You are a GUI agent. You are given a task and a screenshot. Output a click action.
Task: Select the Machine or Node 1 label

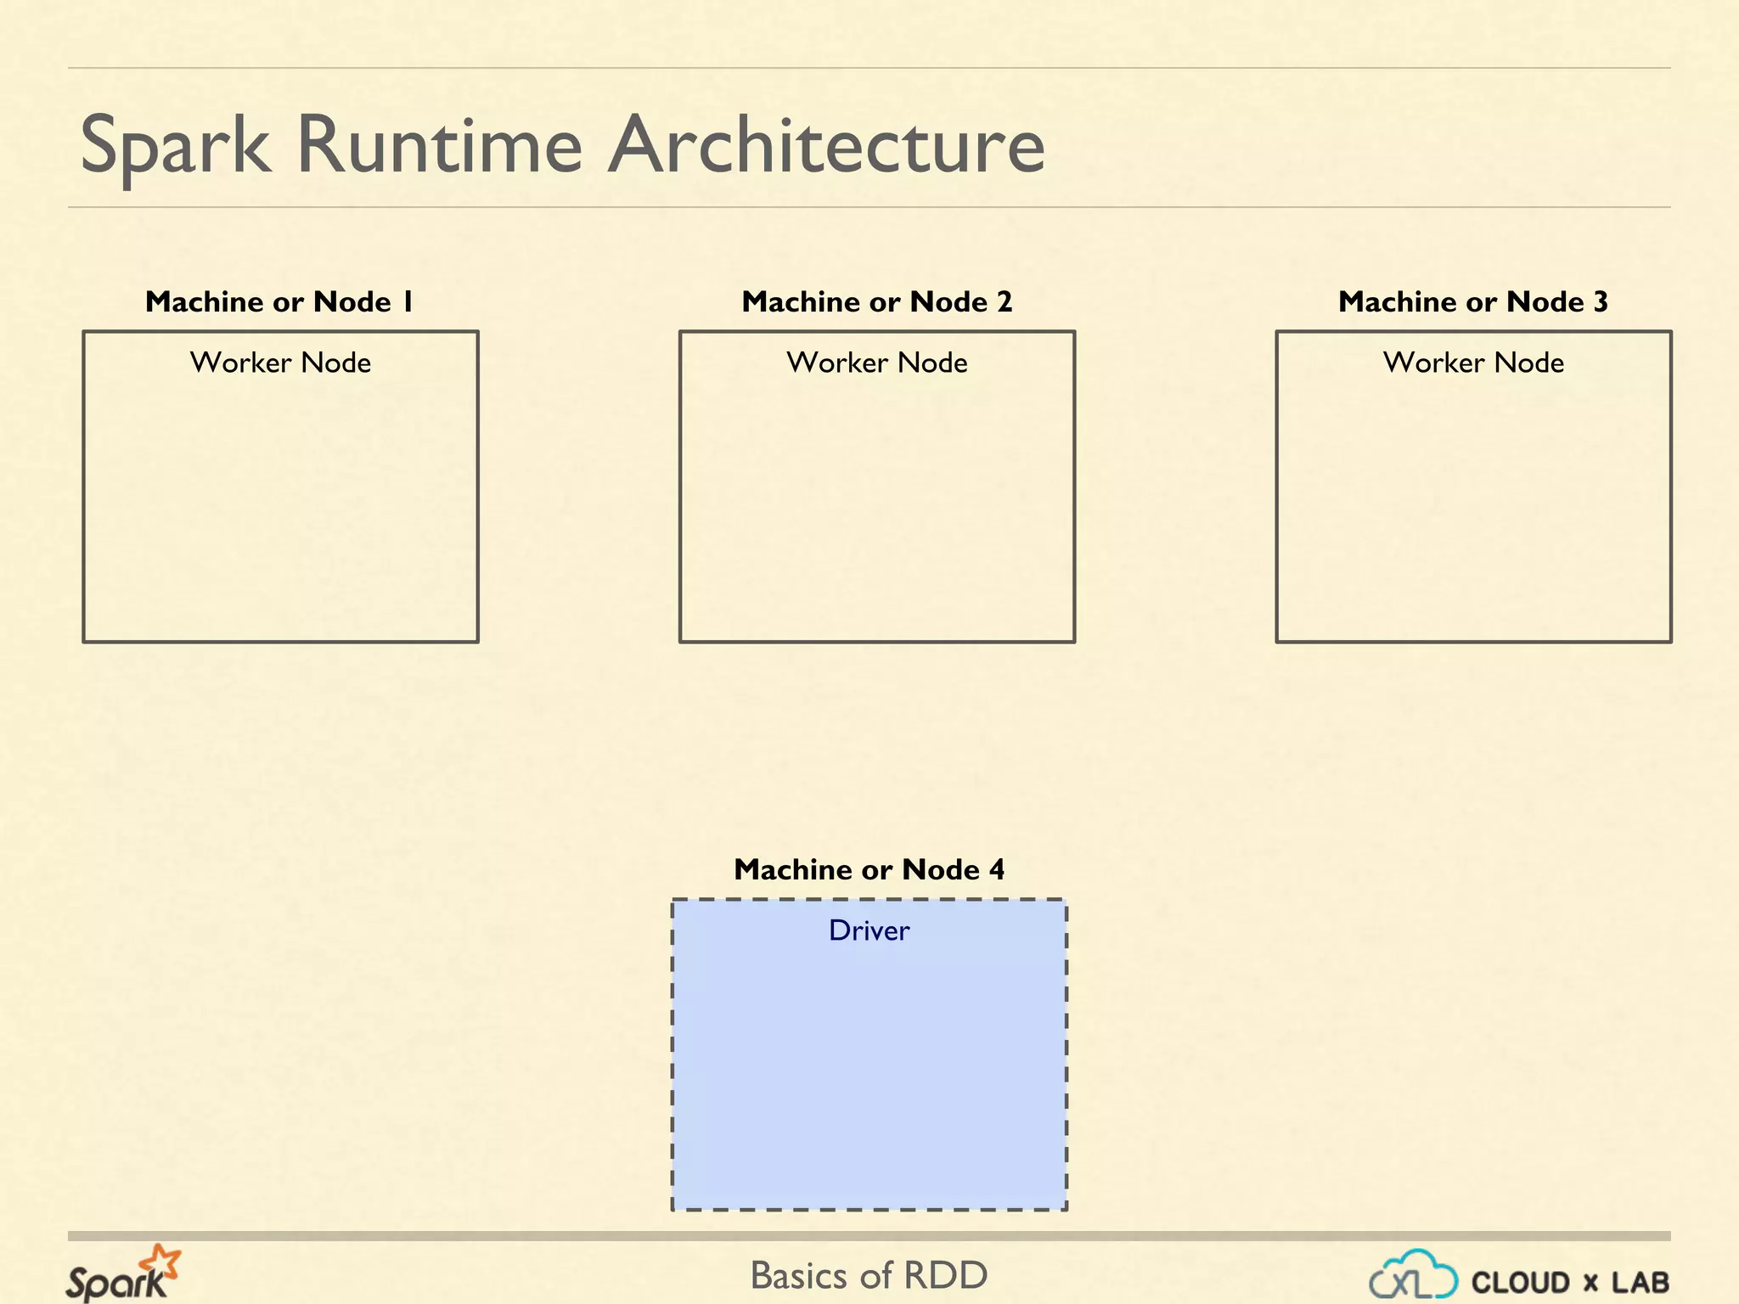click(279, 302)
